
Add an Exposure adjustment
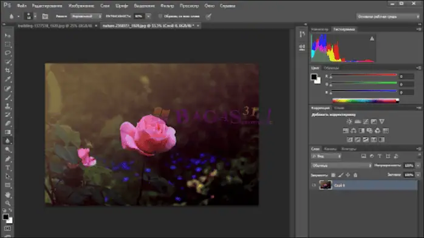tap(374, 121)
